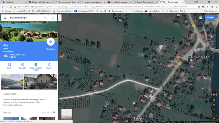Open the Google apps grid
The height and width of the screenshot is (123, 219).
tap(200, 17)
